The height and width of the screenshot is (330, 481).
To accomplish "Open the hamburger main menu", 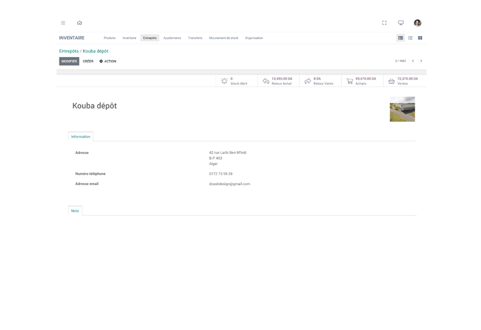I will (63, 23).
